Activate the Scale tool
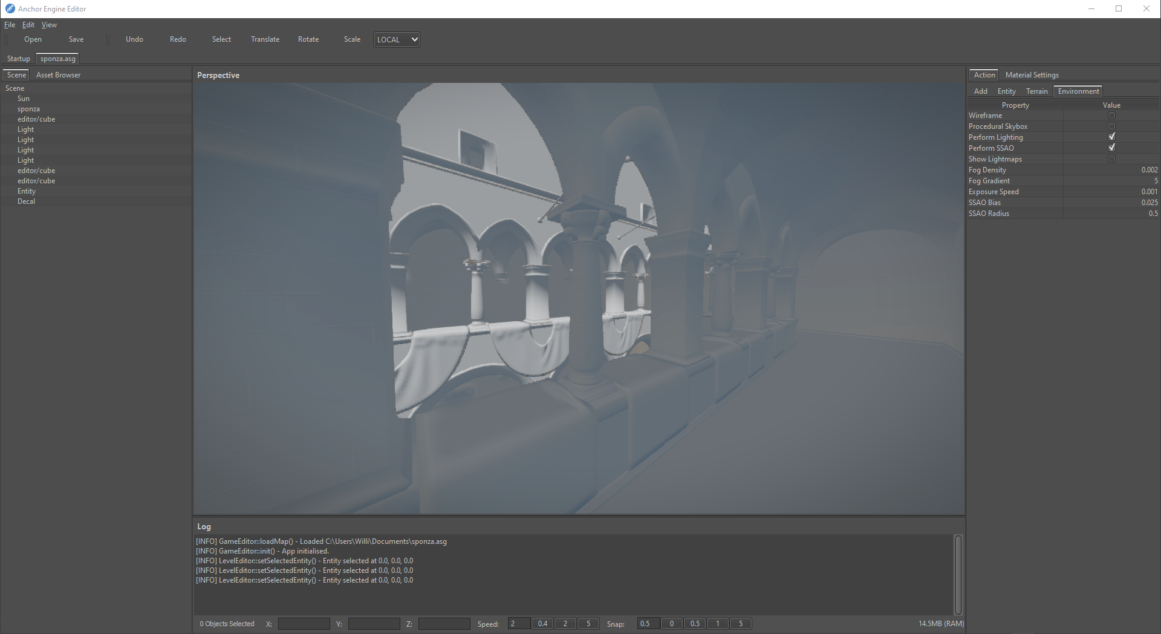The height and width of the screenshot is (634, 1161). [352, 39]
